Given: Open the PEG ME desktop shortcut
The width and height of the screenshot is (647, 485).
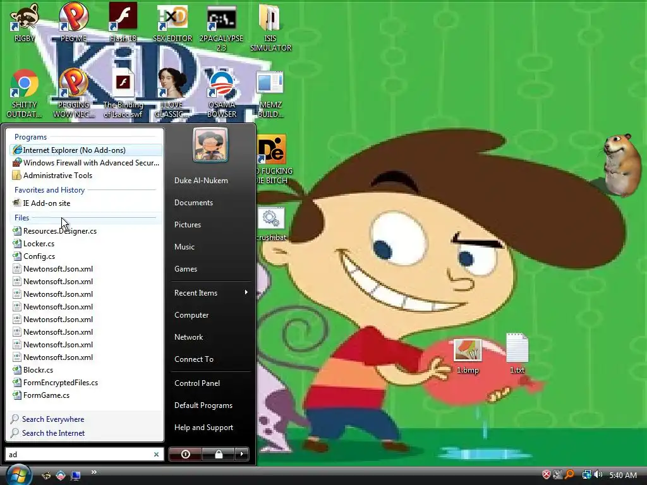Looking at the screenshot, I should (74, 23).
